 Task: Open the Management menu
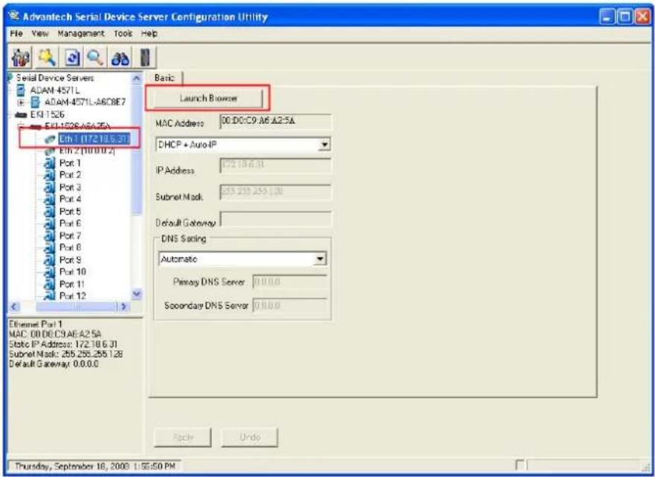pyautogui.click(x=81, y=33)
